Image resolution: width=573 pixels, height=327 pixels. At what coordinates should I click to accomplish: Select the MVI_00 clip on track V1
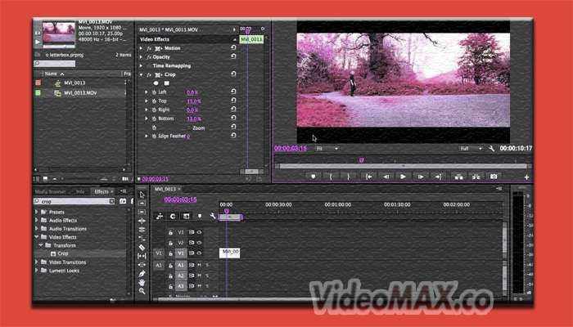pos(229,253)
